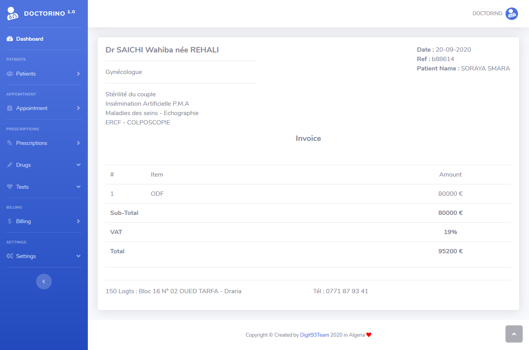Click the Tests heartbeat icon
The height and width of the screenshot is (350, 529).
tap(10, 187)
